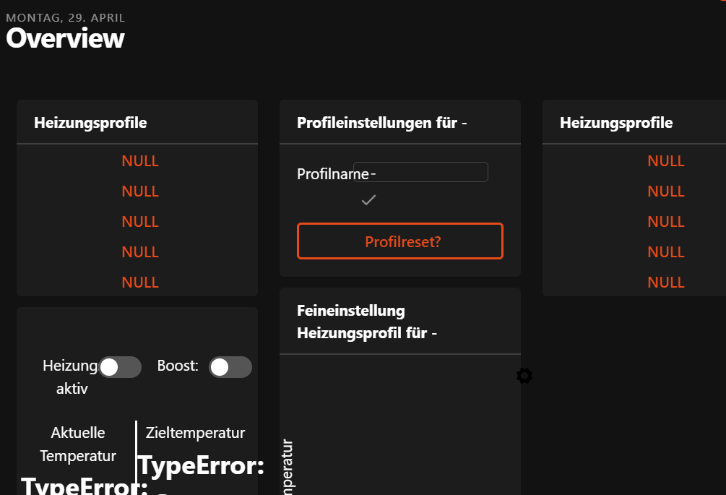This screenshot has height=495, width=726.
Task: Select third NULL profile in left Heizungsprofile card
Action: (140, 222)
